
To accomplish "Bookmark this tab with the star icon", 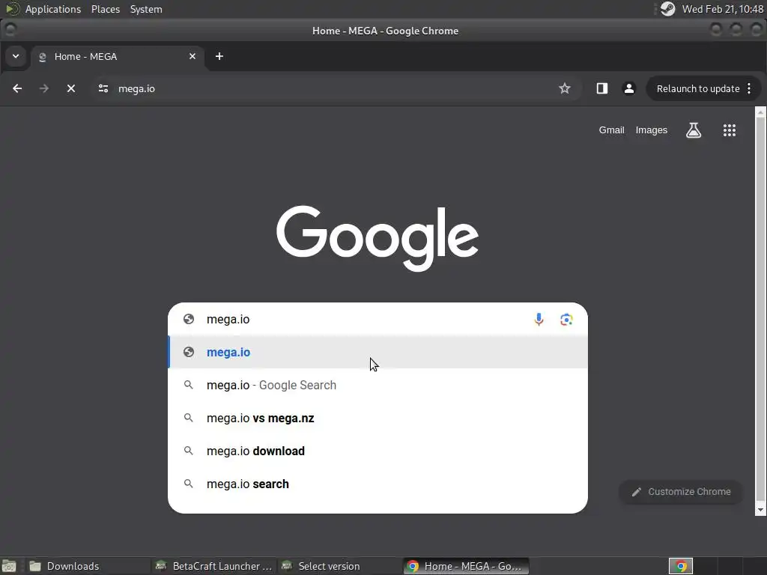I will coord(565,88).
